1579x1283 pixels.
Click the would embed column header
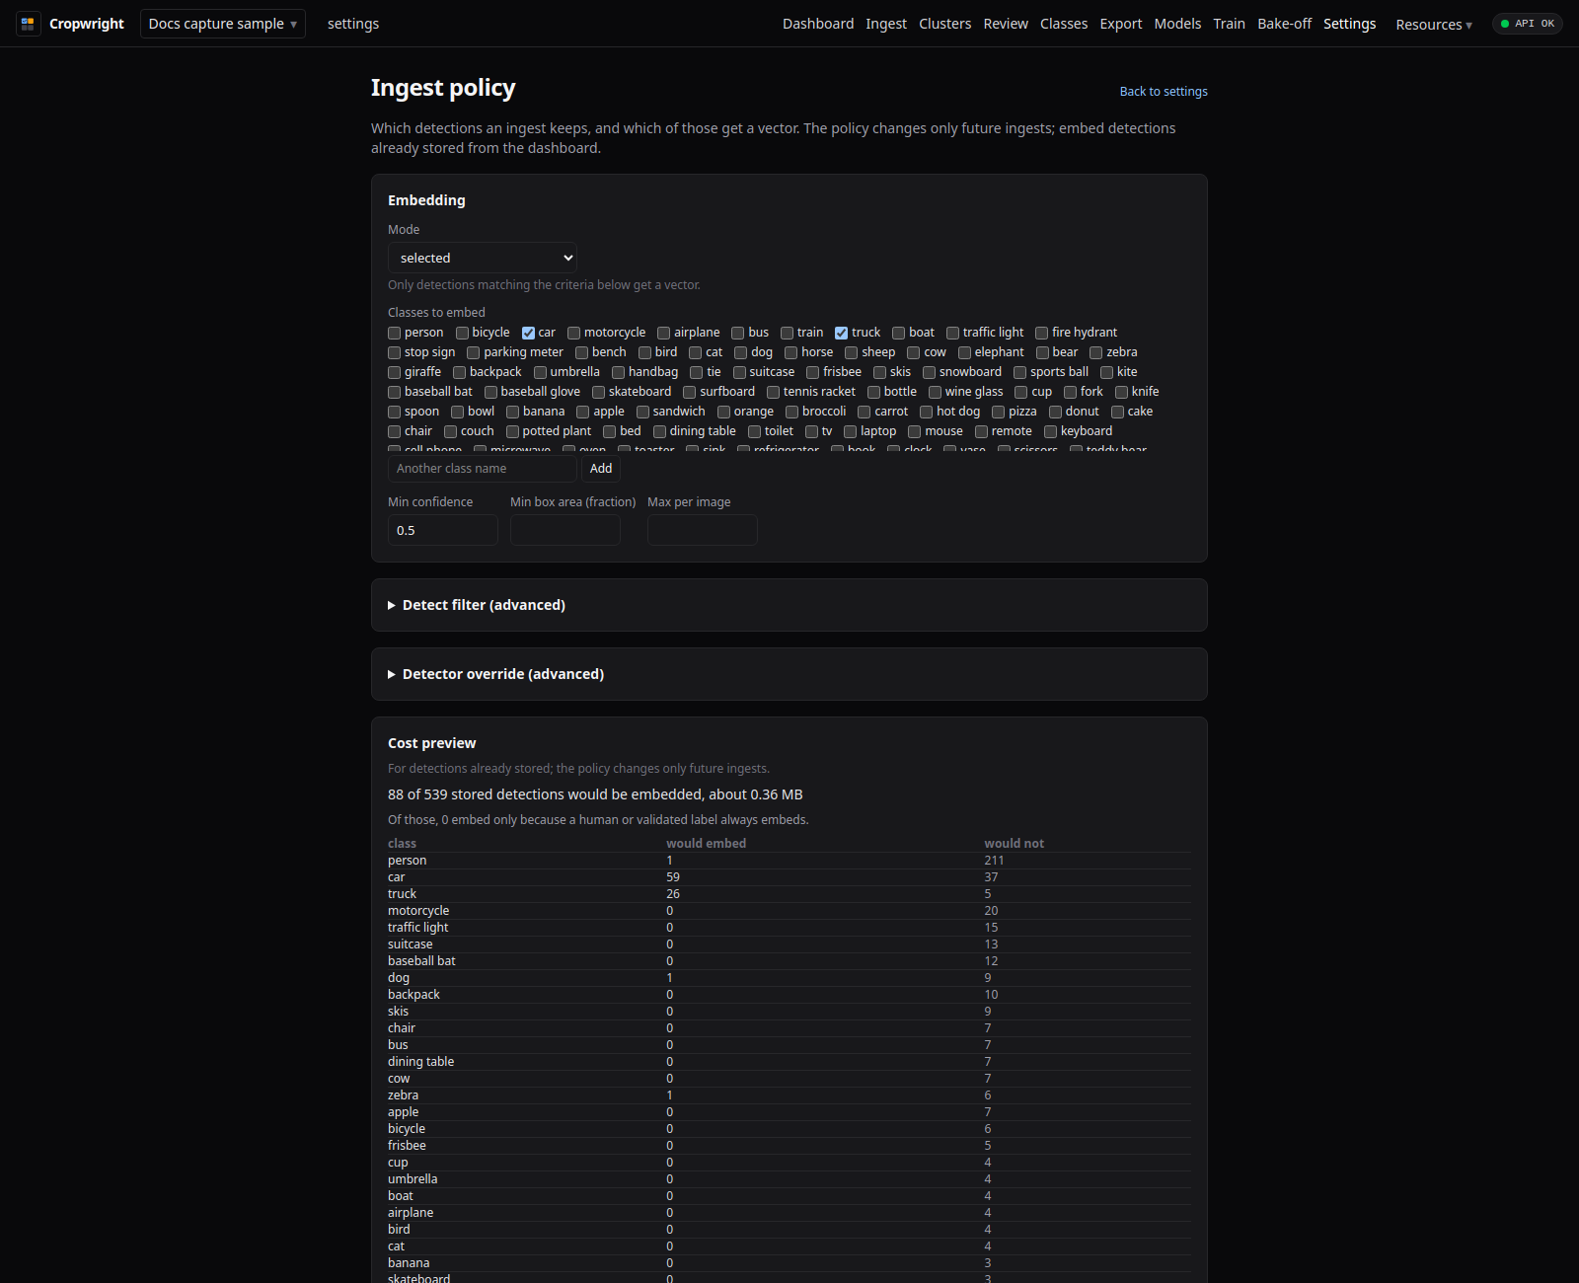[707, 843]
